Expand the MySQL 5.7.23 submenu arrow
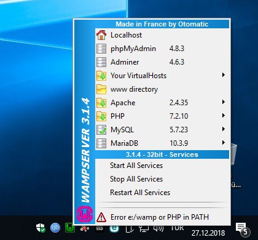The width and height of the screenshot is (258, 240). pos(224,129)
